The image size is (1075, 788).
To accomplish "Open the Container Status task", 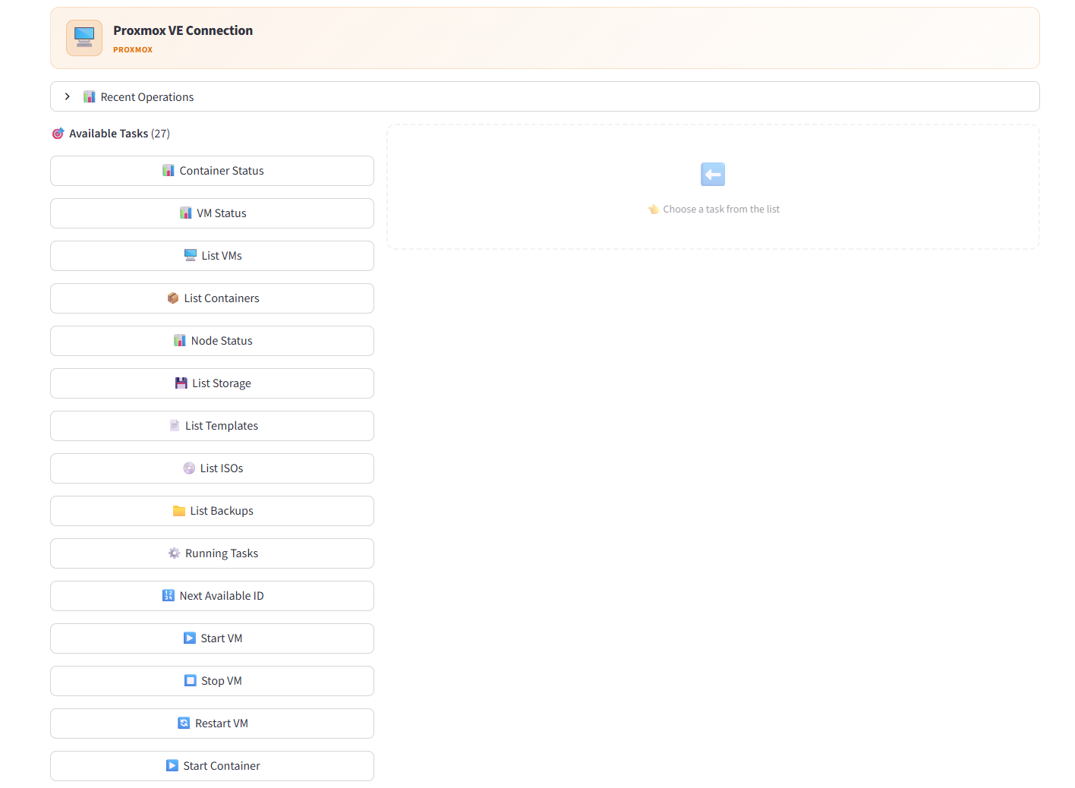I will click(212, 171).
